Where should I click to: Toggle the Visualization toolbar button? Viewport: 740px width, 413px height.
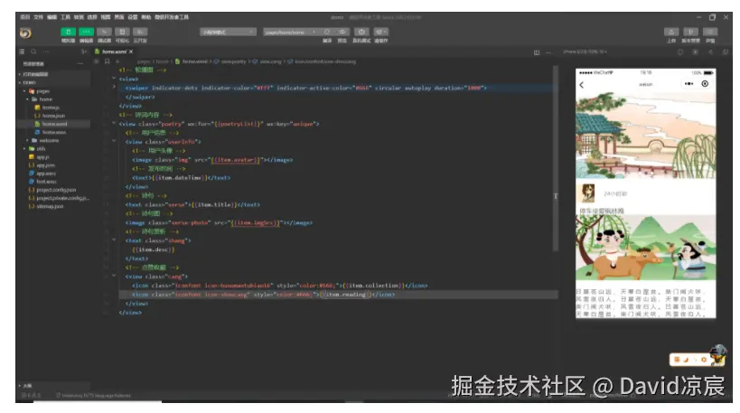[x=122, y=32]
